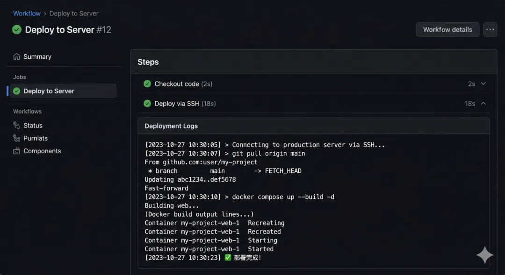Collapse the Deploy via SSH step chevron
Viewport: 505px width, 275px height.
coord(483,104)
